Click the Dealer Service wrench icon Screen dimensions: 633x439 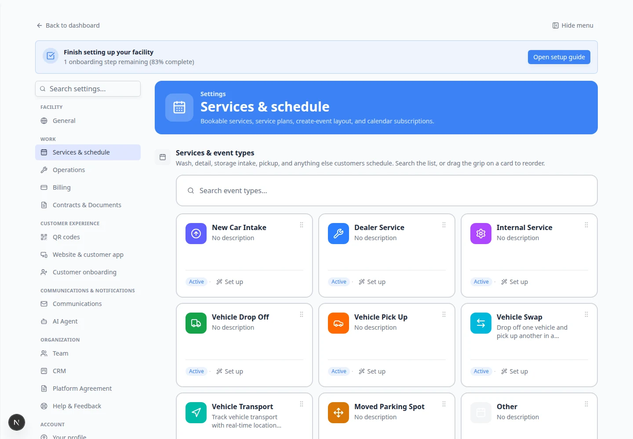click(x=338, y=234)
